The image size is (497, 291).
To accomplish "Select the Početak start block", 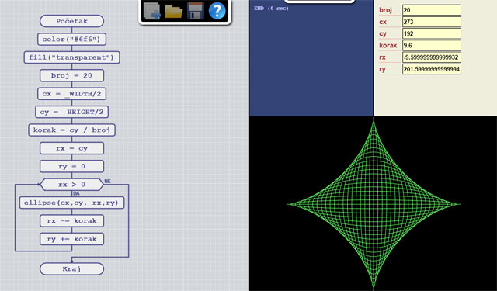I will (72, 21).
